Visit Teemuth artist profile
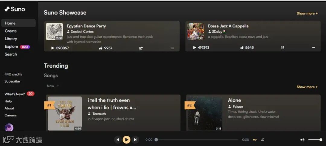This screenshot has width=326, height=146. click(x=97, y=114)
